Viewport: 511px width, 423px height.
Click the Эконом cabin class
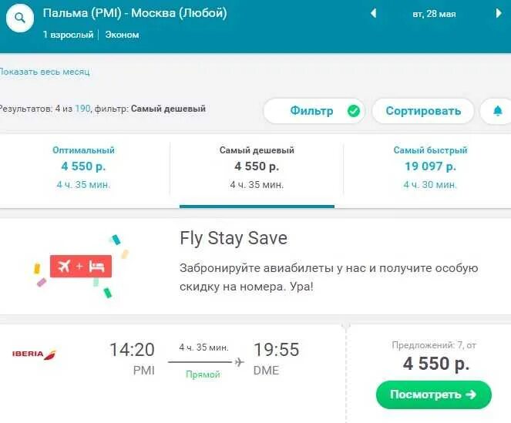coord(122,35)
